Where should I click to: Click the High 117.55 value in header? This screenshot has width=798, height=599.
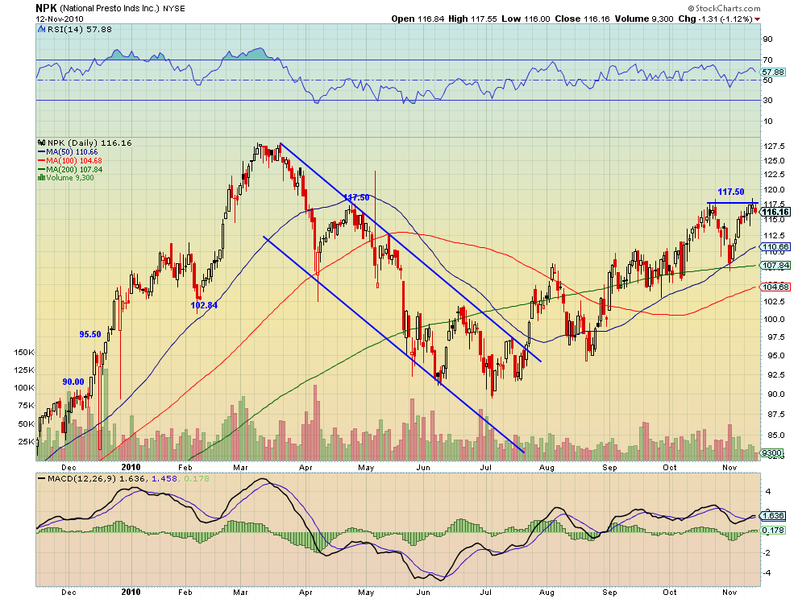[472, 19]
